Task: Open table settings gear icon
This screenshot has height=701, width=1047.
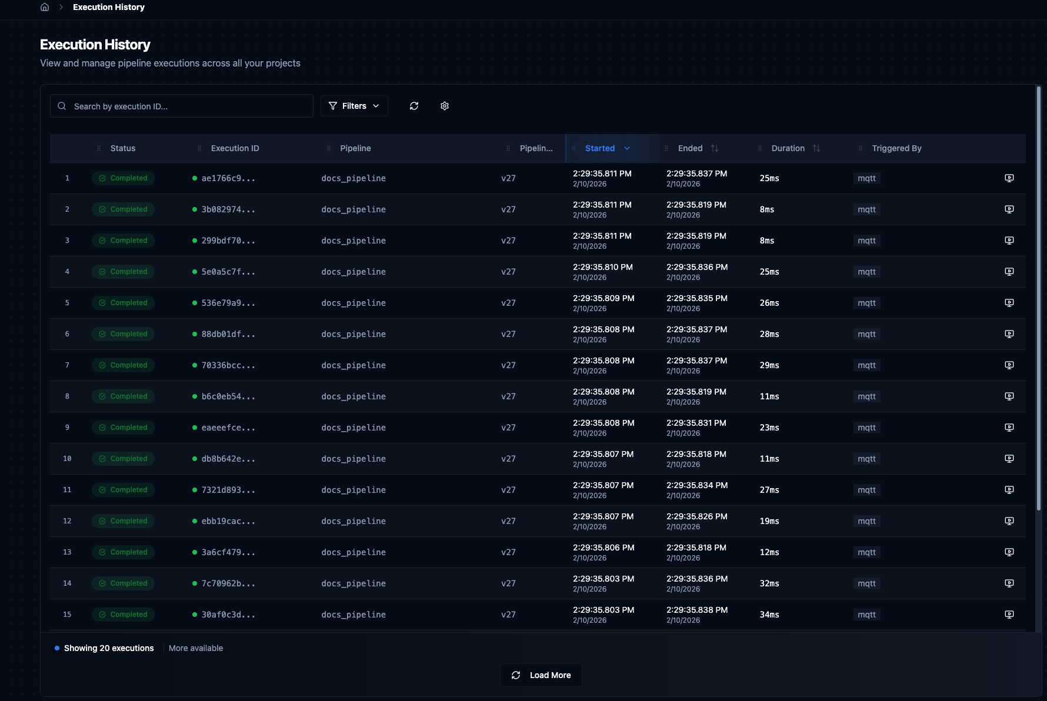Action: click(445, 106)
